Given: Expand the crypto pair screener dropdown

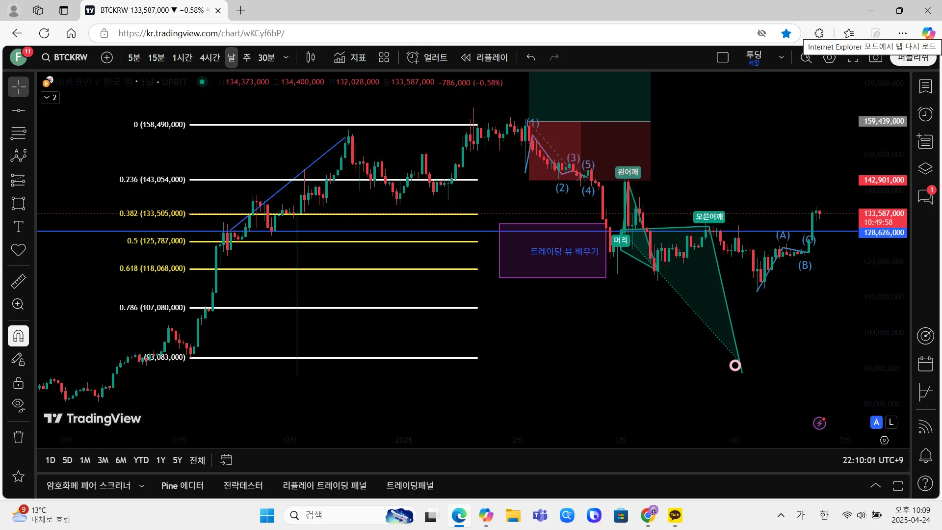Looking at the screenshot, I should click(x=142, y=486).
